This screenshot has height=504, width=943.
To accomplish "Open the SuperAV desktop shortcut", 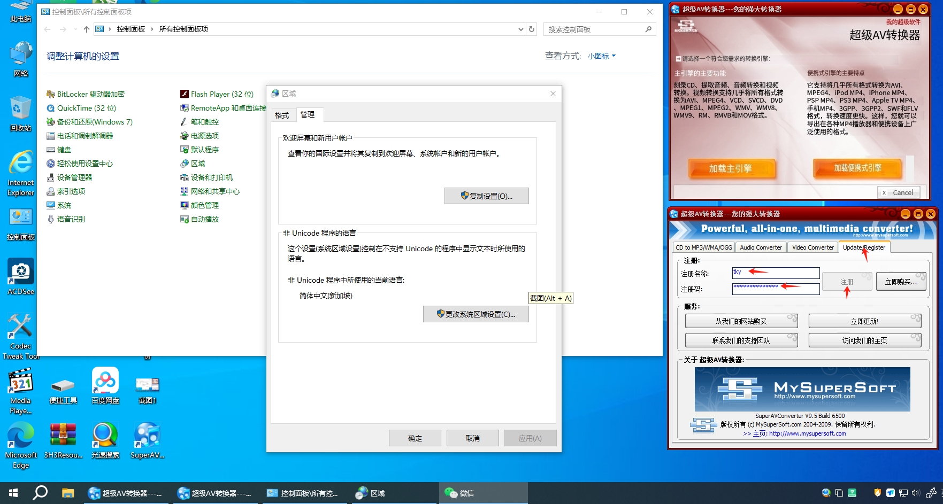I will click(147, 440).
